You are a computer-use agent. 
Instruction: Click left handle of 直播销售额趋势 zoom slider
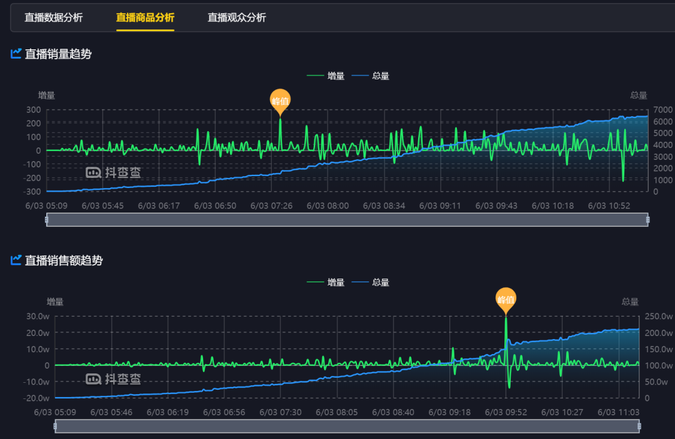(x=55, y=426)
